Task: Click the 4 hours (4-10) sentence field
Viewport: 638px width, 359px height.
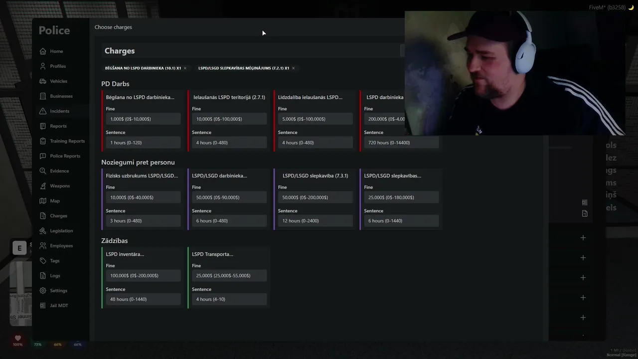Action: click(229, 299)
